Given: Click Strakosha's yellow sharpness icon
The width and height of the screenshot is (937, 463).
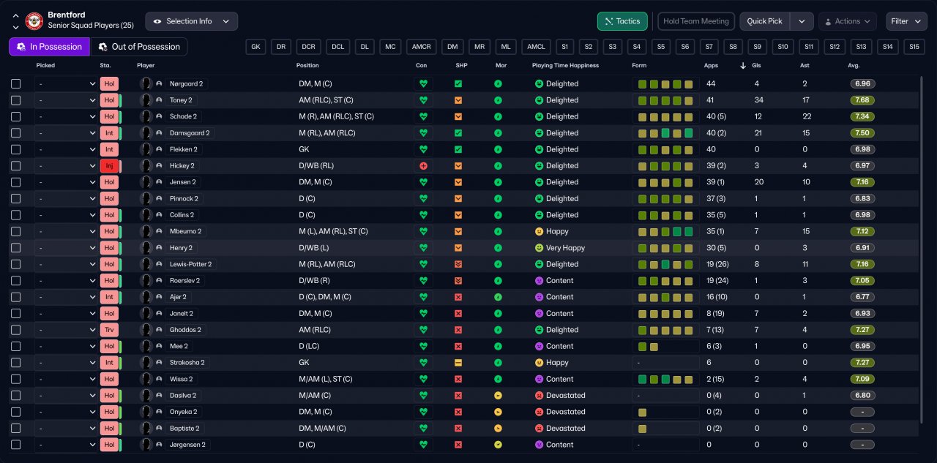Looking at the screenshot, I should 458,363.
